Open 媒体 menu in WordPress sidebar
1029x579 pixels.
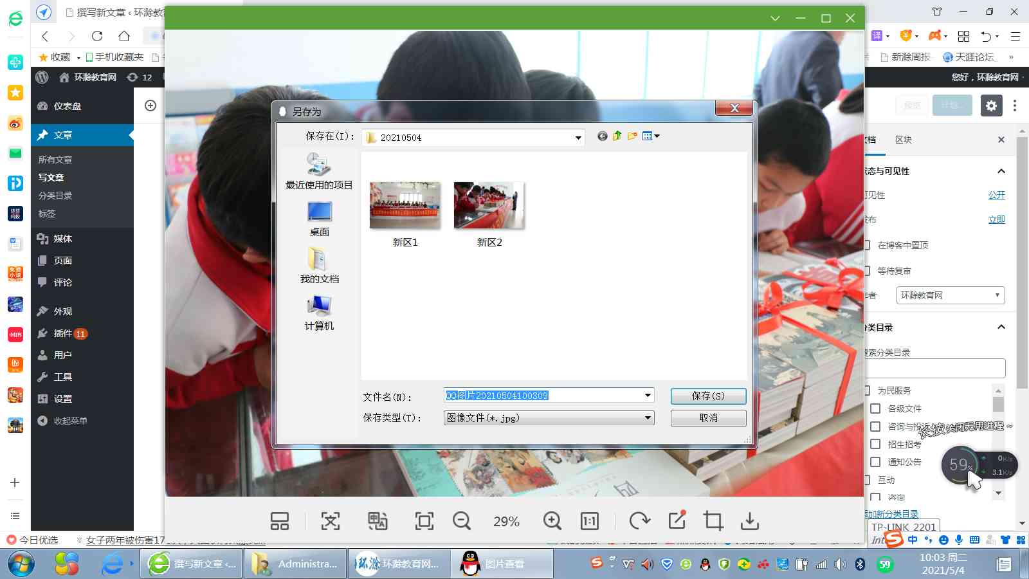tap(62, 239)
